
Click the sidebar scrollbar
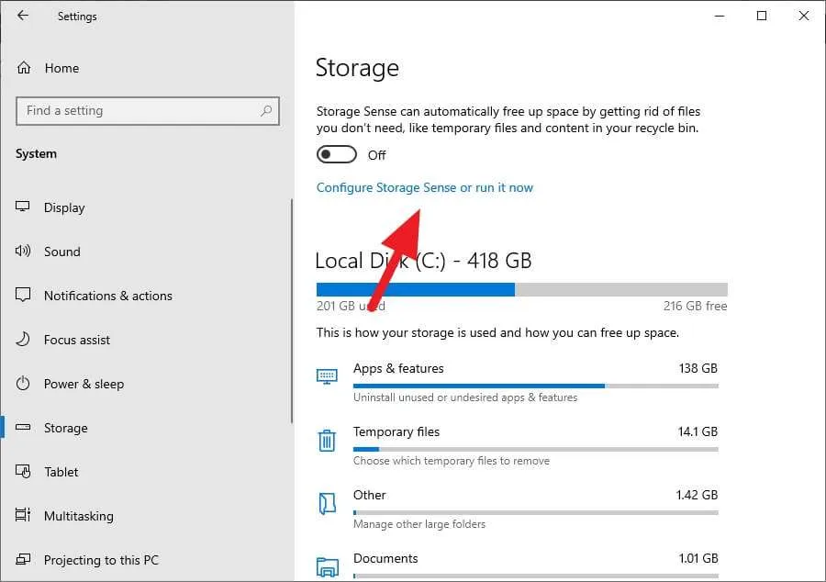click(x=291, y=311)
